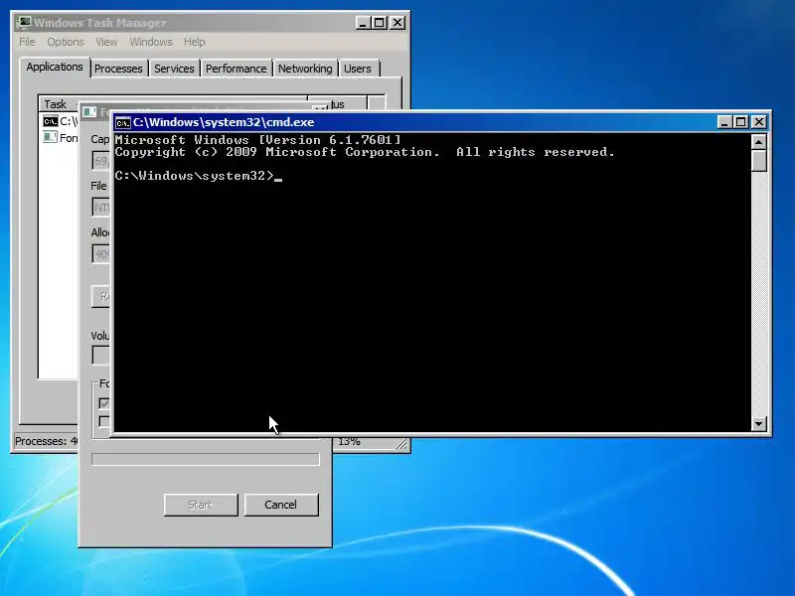Image resolution: width=795 pixels, height=596 pixels.
Task: Switch to the Applications tab
Action: pos(55,67)
